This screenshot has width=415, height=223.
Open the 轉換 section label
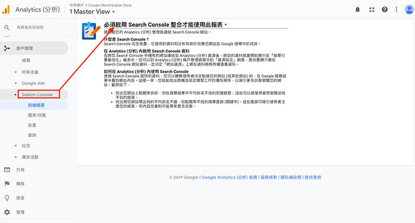20,184
